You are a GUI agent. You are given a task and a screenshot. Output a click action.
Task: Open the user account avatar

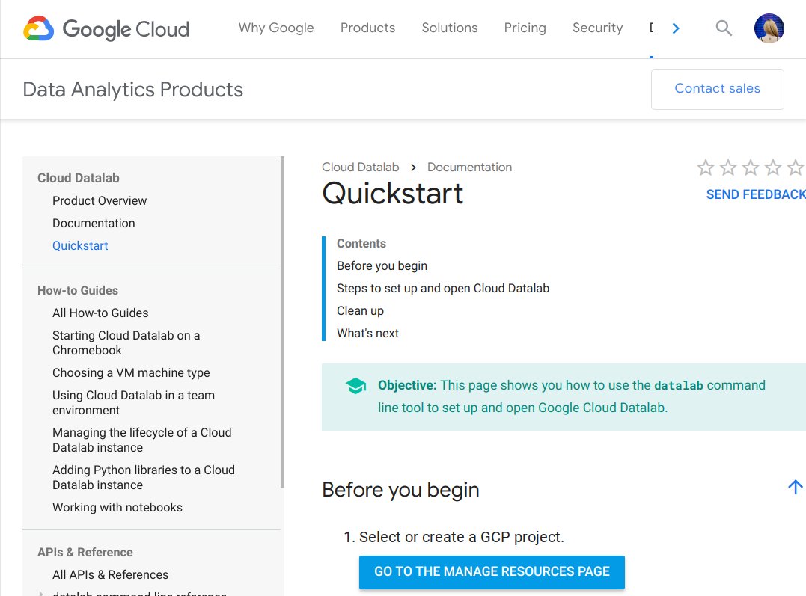(769, 28)
